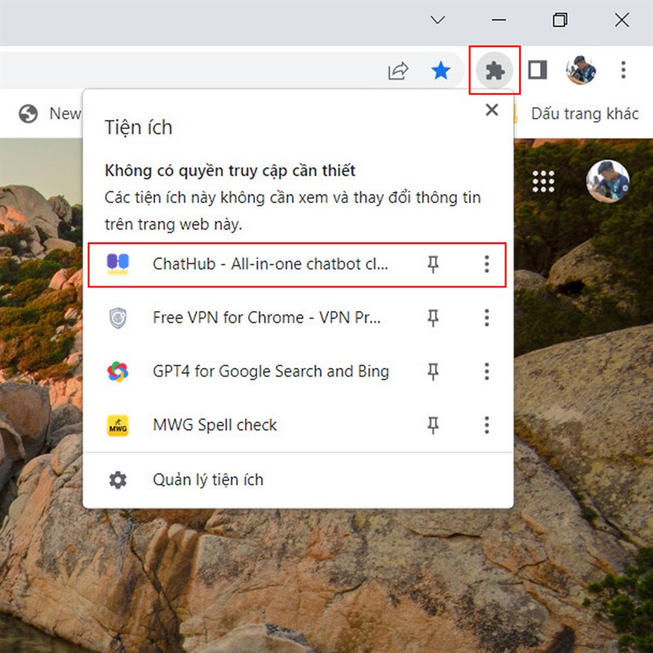Close the Tiện ích popup
Image resolution: width=653 pixels, height=653 pixels.
pos(492,110)
